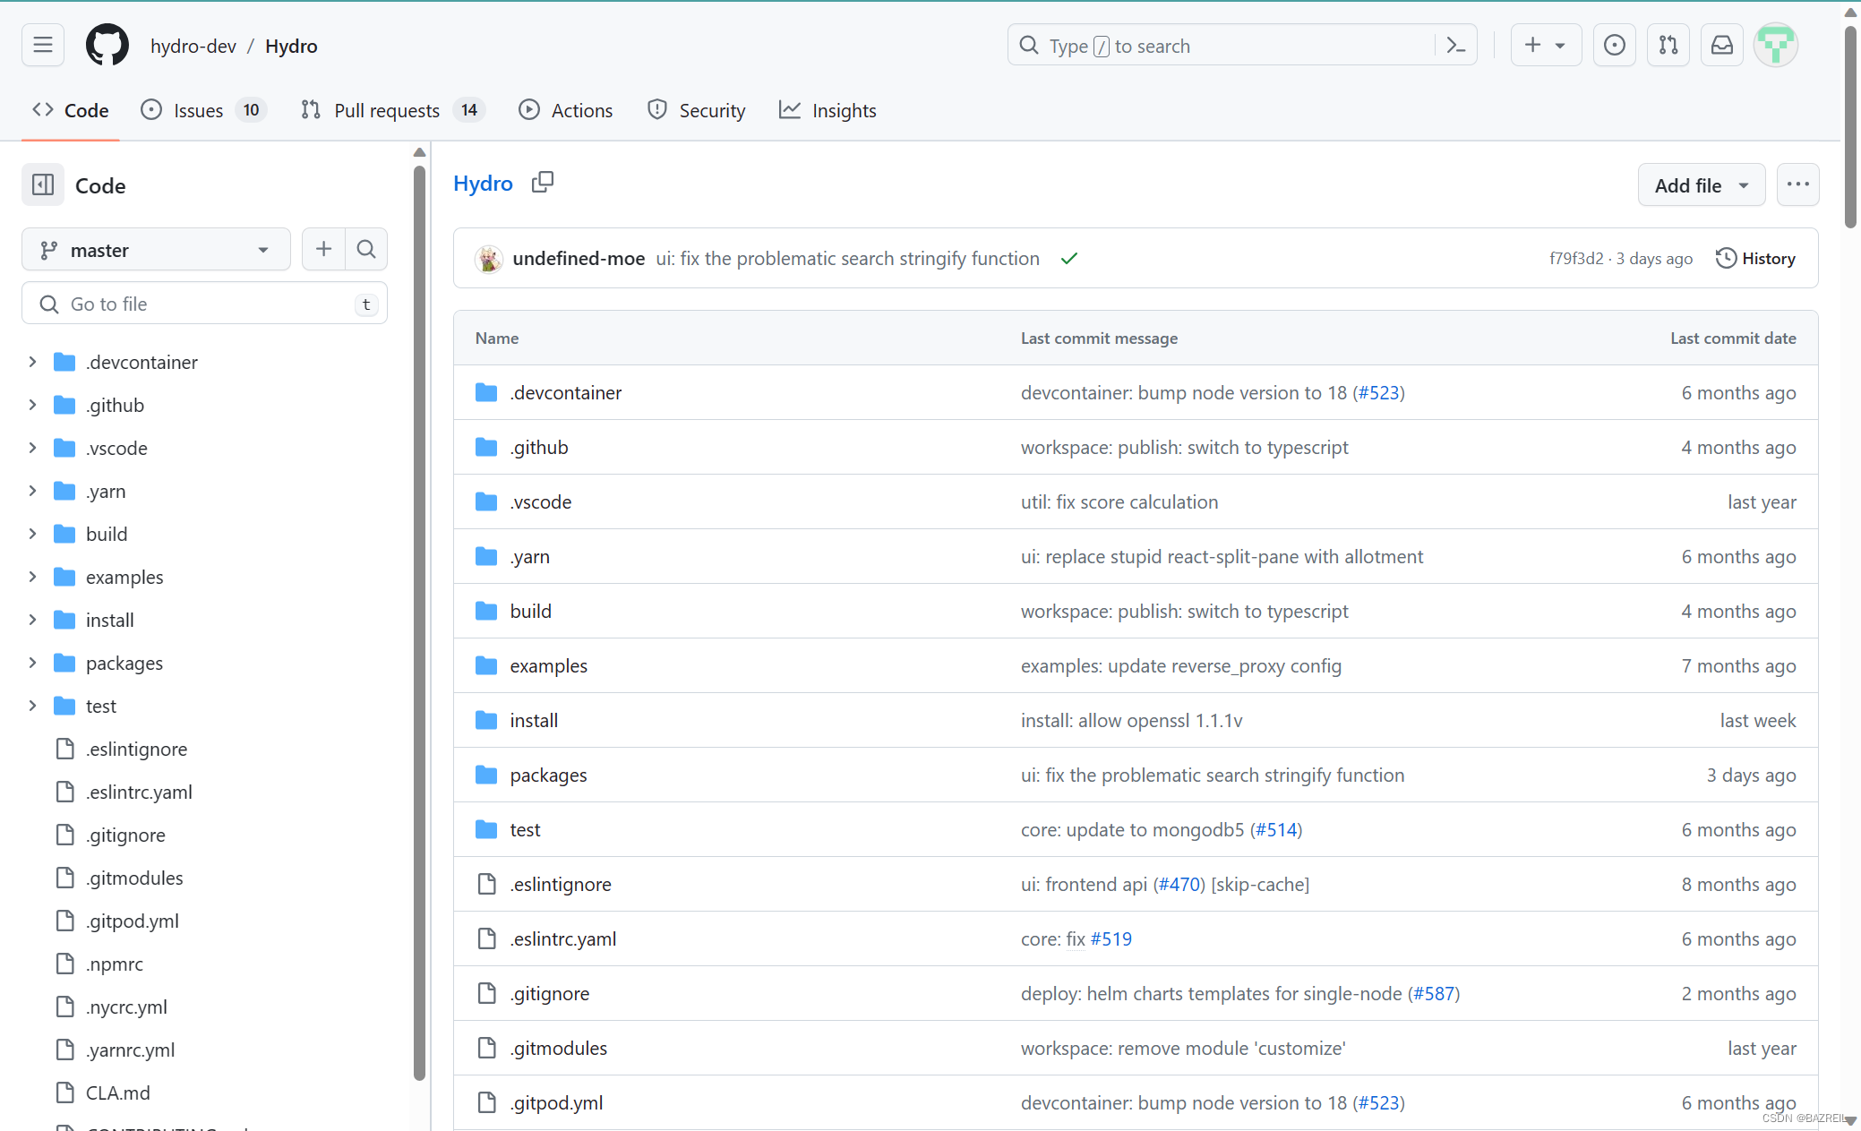Open the commit History link

tap(1755, 259)
